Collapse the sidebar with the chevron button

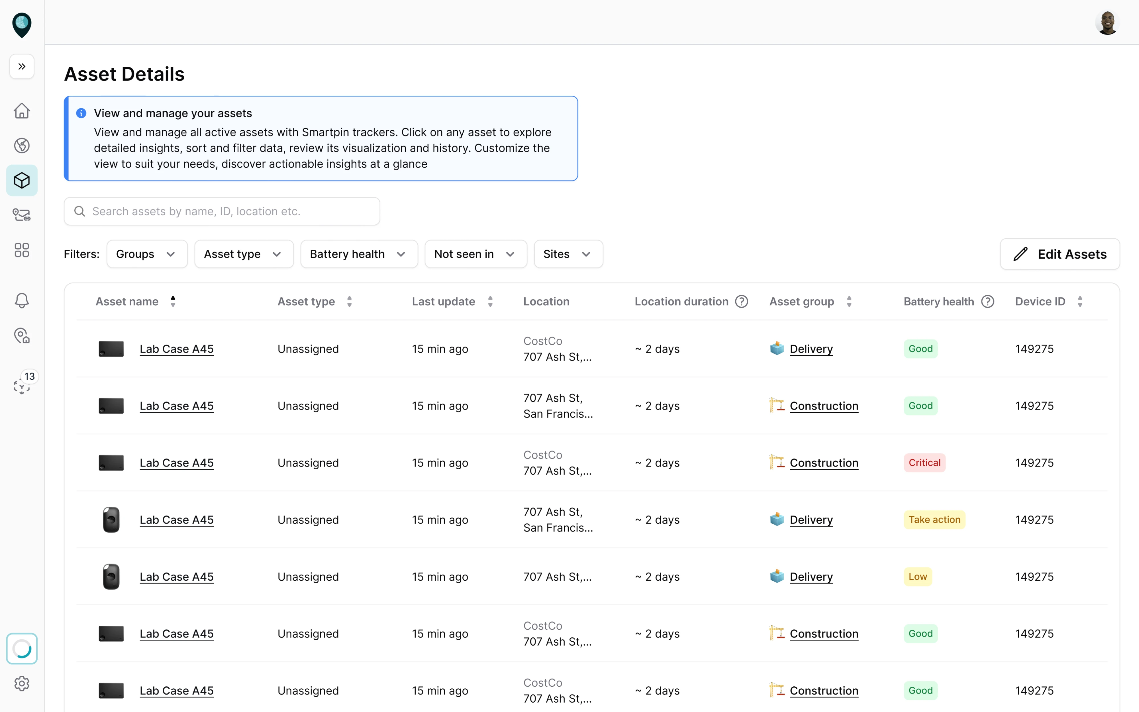[21, 66]
